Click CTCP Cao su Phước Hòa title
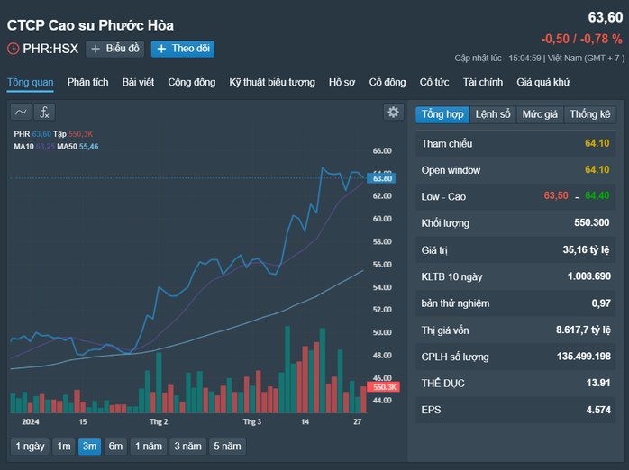The width and height of the screenshot is (629, 470). tap(90, 25)
